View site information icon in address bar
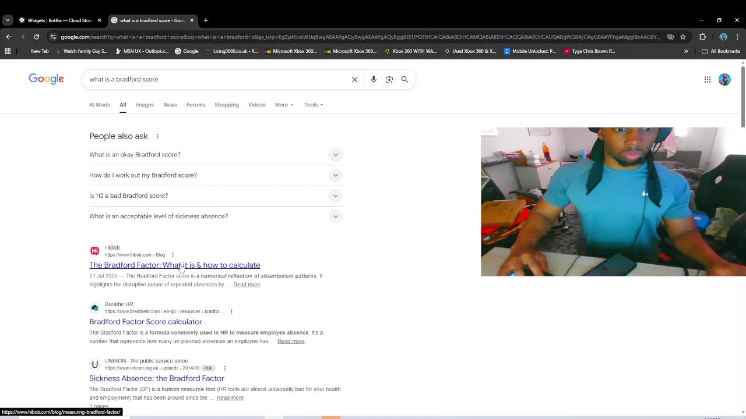 point(53,37)
